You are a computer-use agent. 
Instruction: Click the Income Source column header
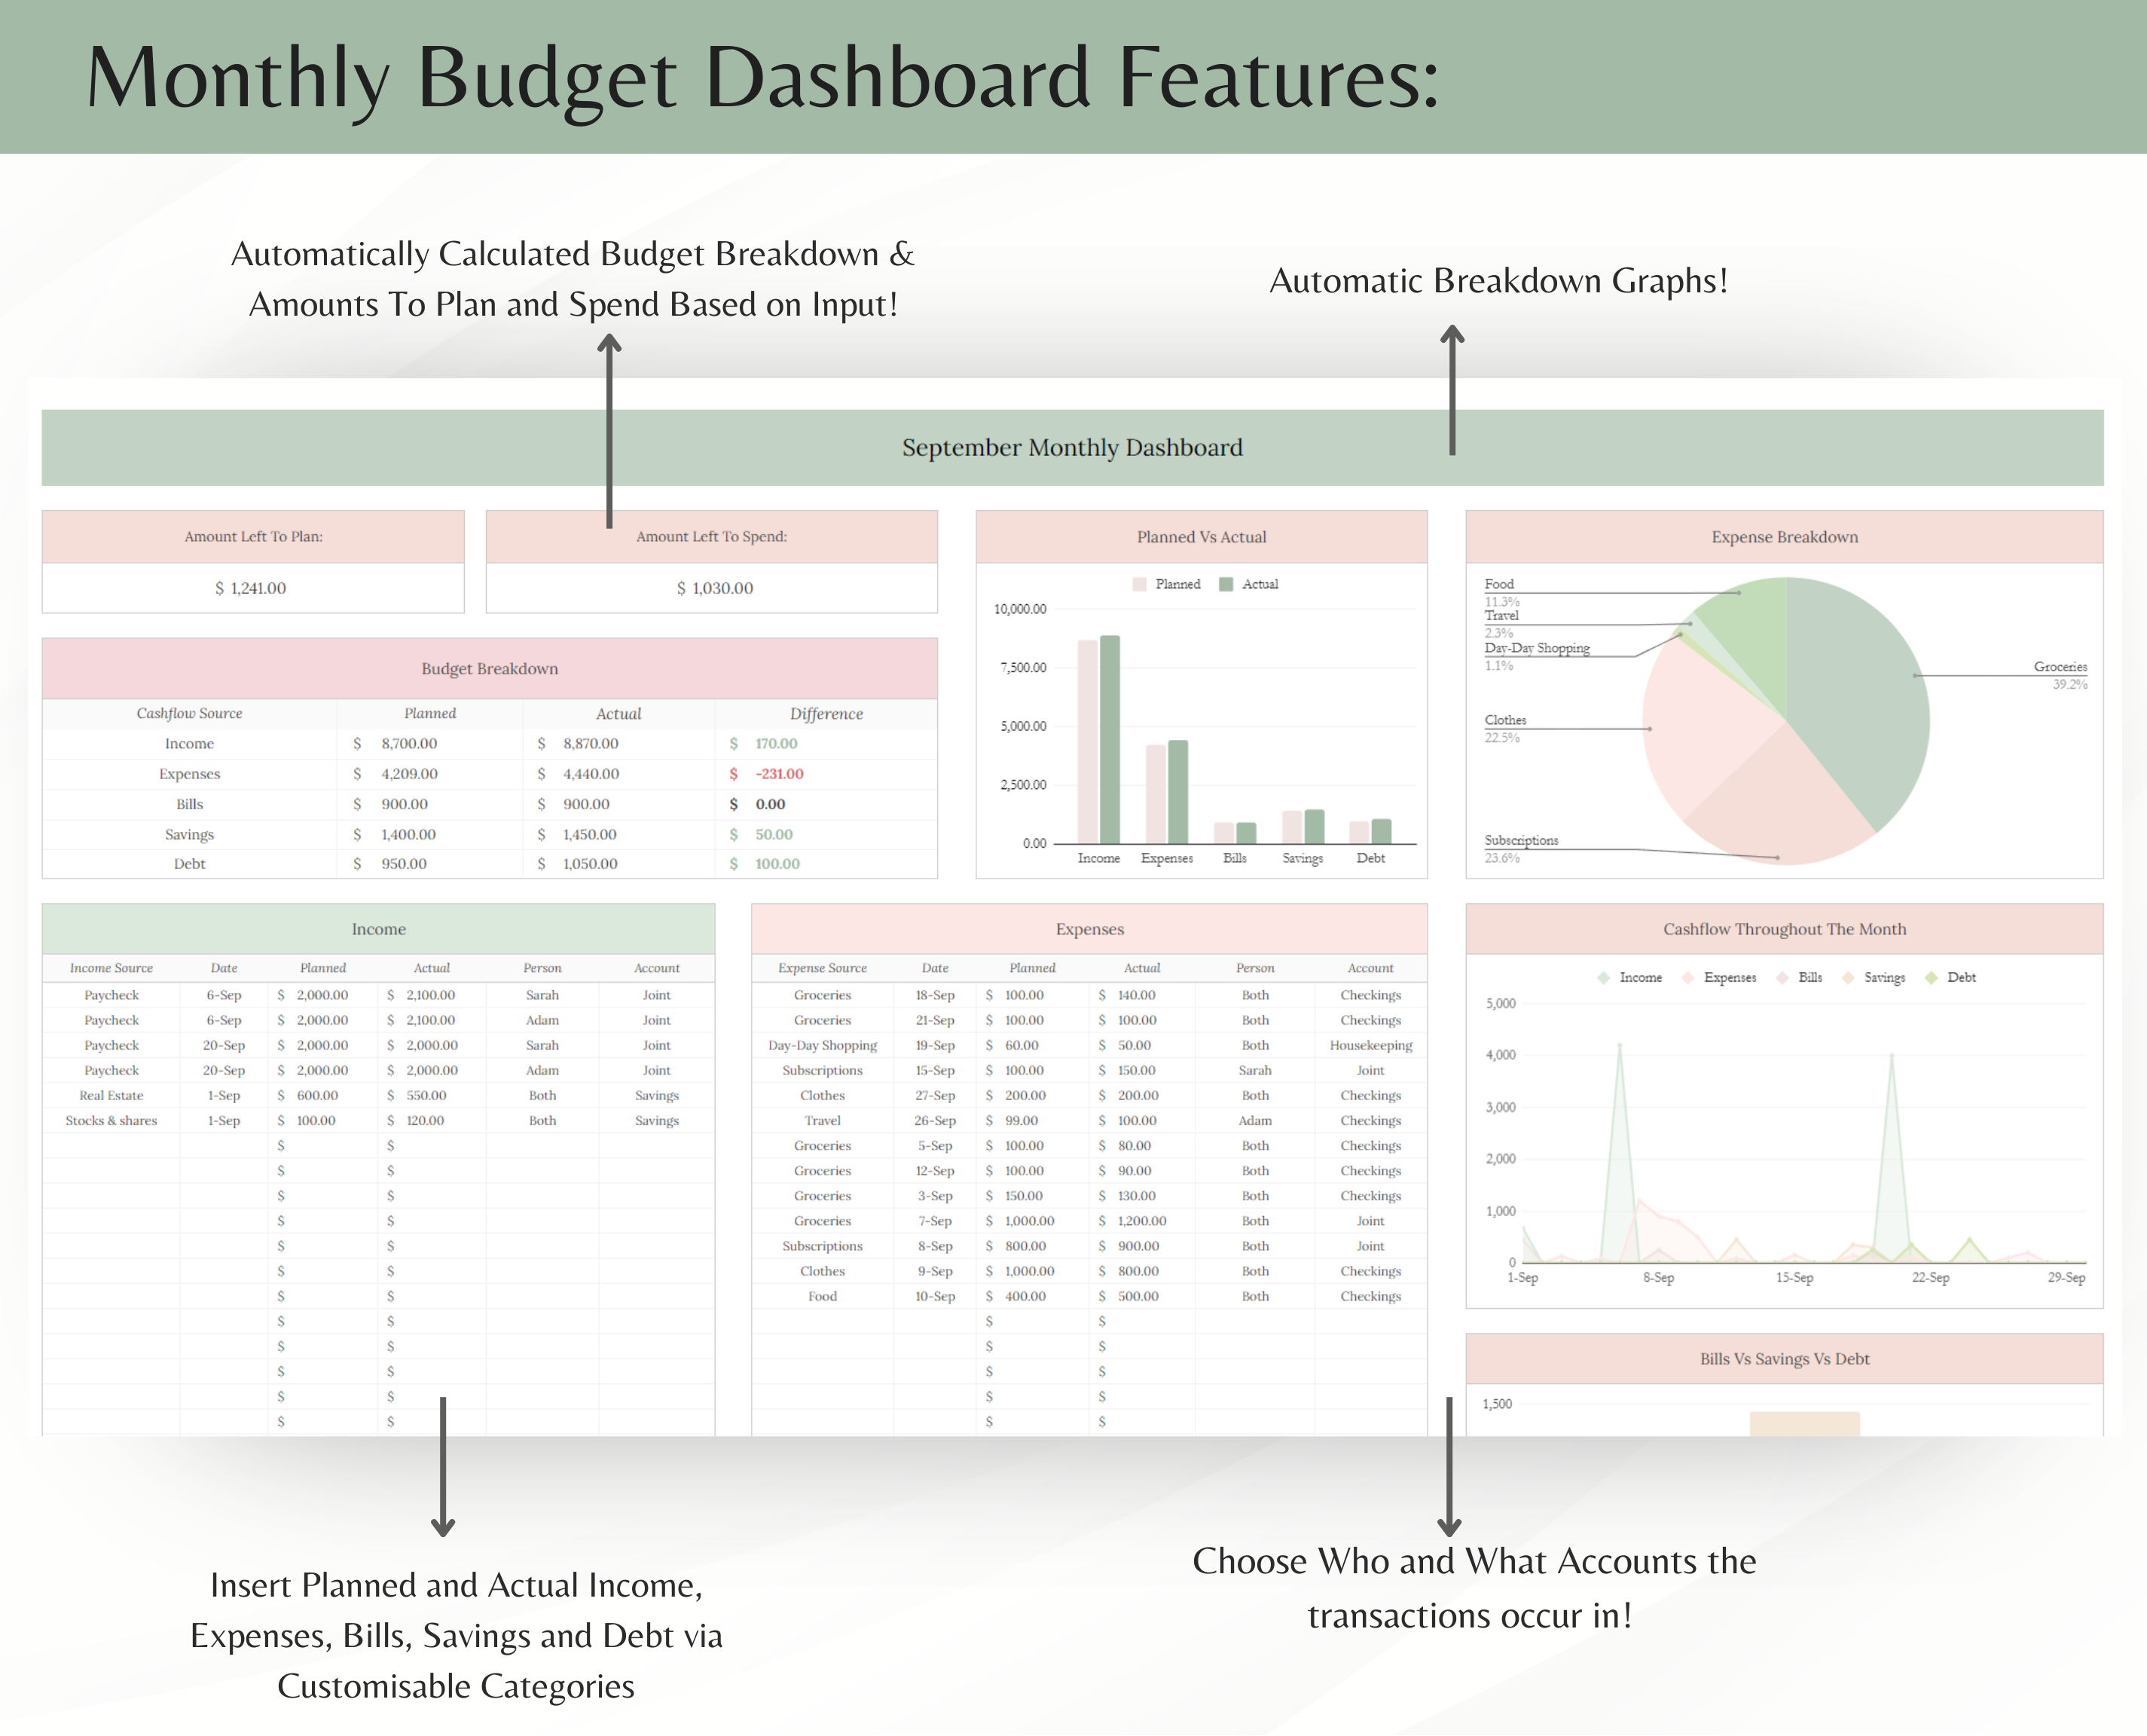click(x=111, y=968)
